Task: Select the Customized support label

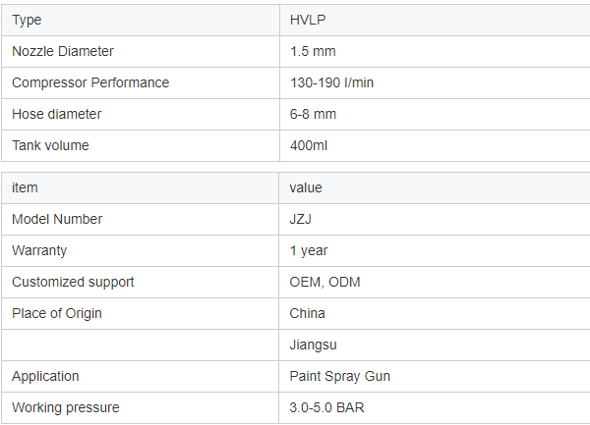Action: (73, 282)
